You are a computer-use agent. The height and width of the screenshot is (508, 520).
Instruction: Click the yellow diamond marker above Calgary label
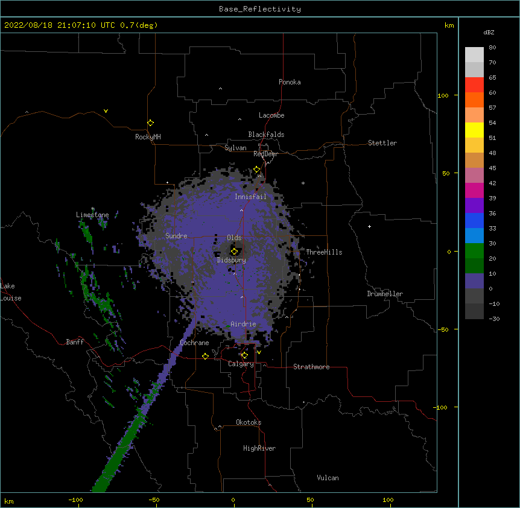244,355
